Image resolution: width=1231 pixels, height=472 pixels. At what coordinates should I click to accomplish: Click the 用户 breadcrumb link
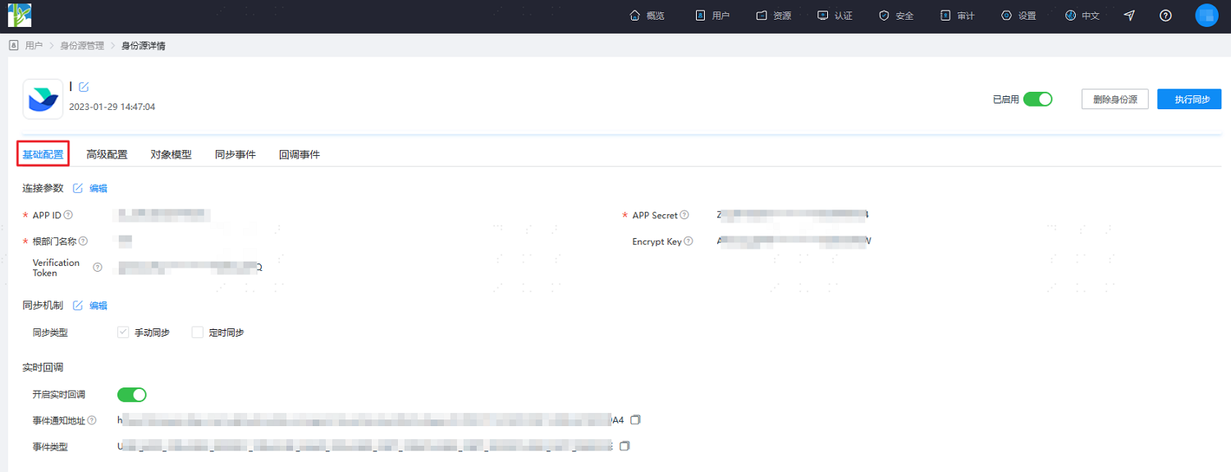(x=34, y=46)
